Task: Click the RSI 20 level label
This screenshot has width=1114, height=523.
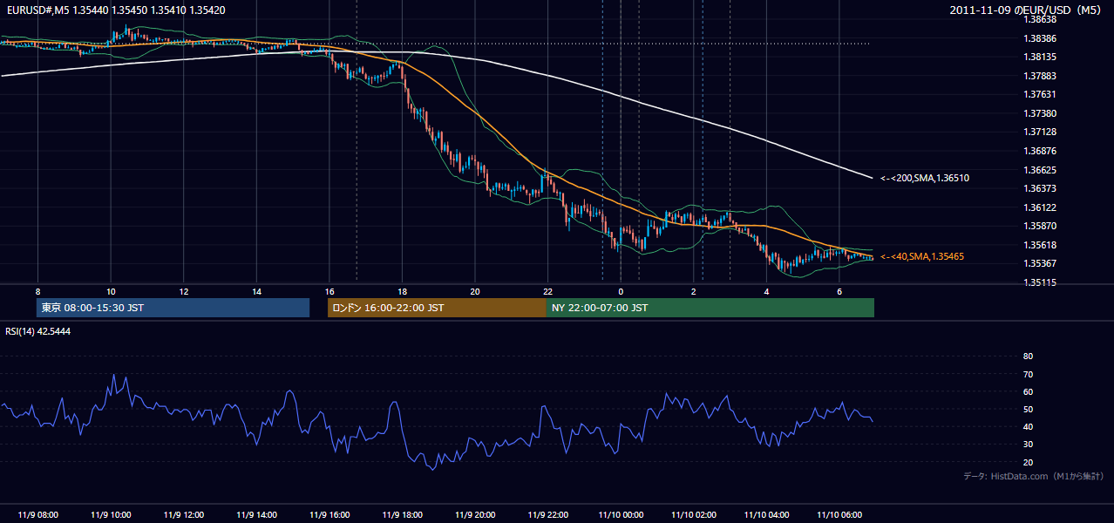Action: pos(1028,462)
